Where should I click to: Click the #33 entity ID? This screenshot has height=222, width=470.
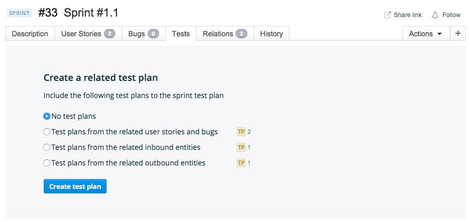(x=48, y=13)
